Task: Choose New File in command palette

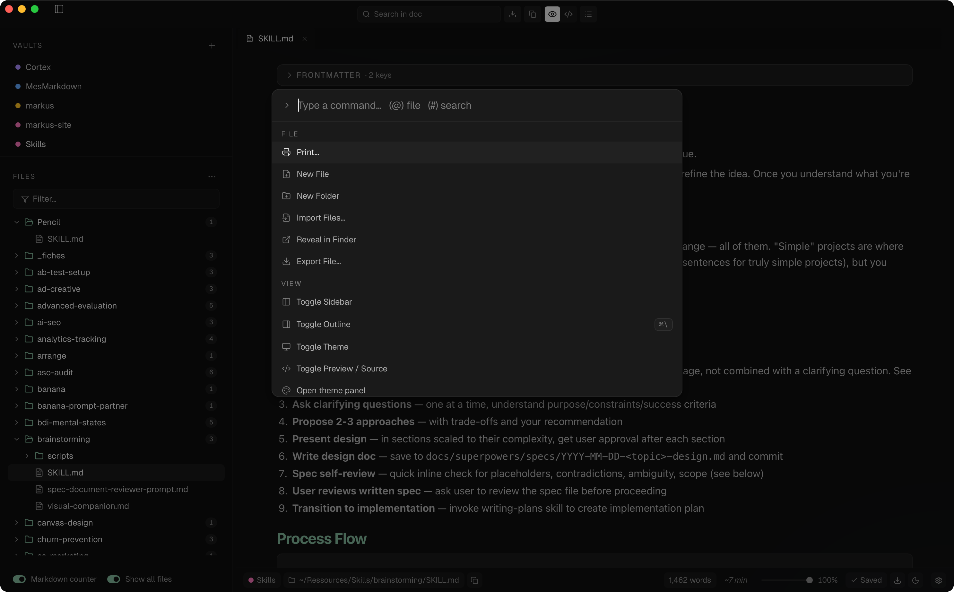Action: point(477,174)
